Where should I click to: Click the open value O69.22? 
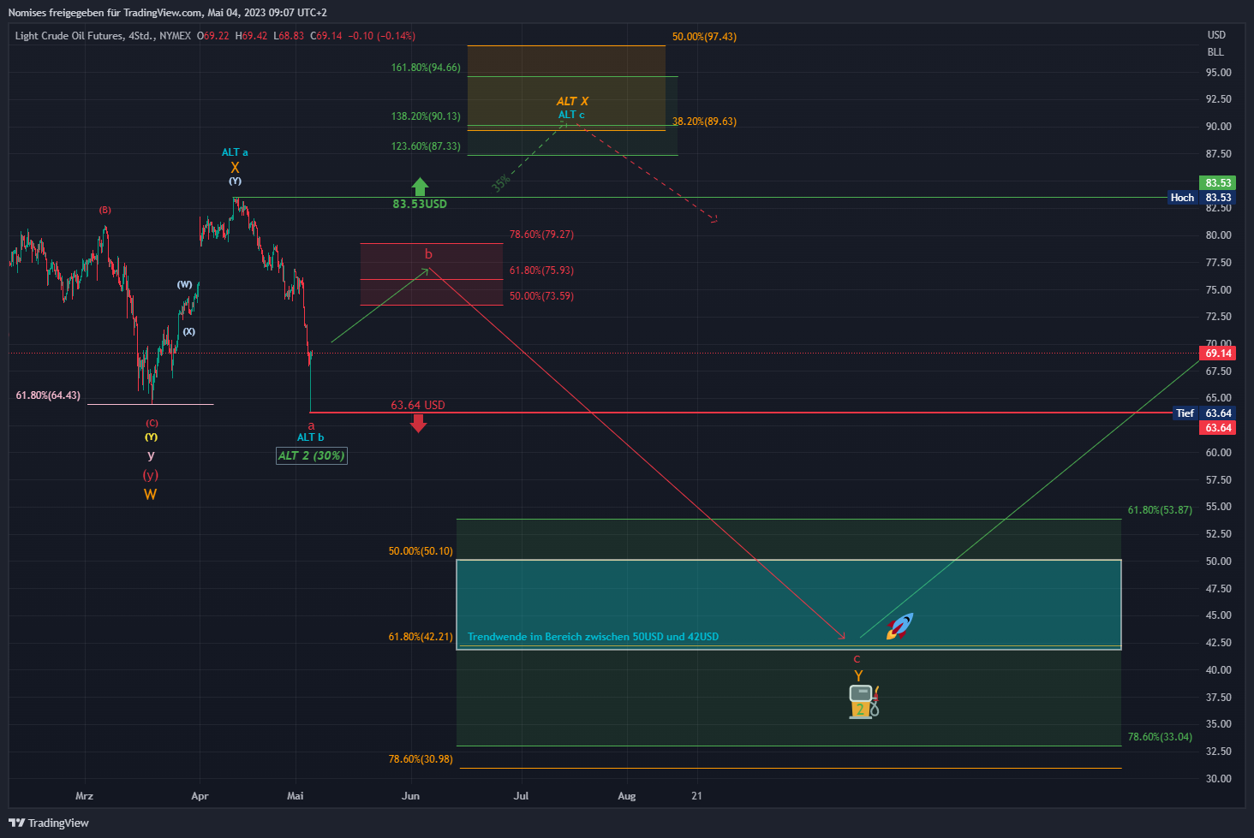click(212, 36)
